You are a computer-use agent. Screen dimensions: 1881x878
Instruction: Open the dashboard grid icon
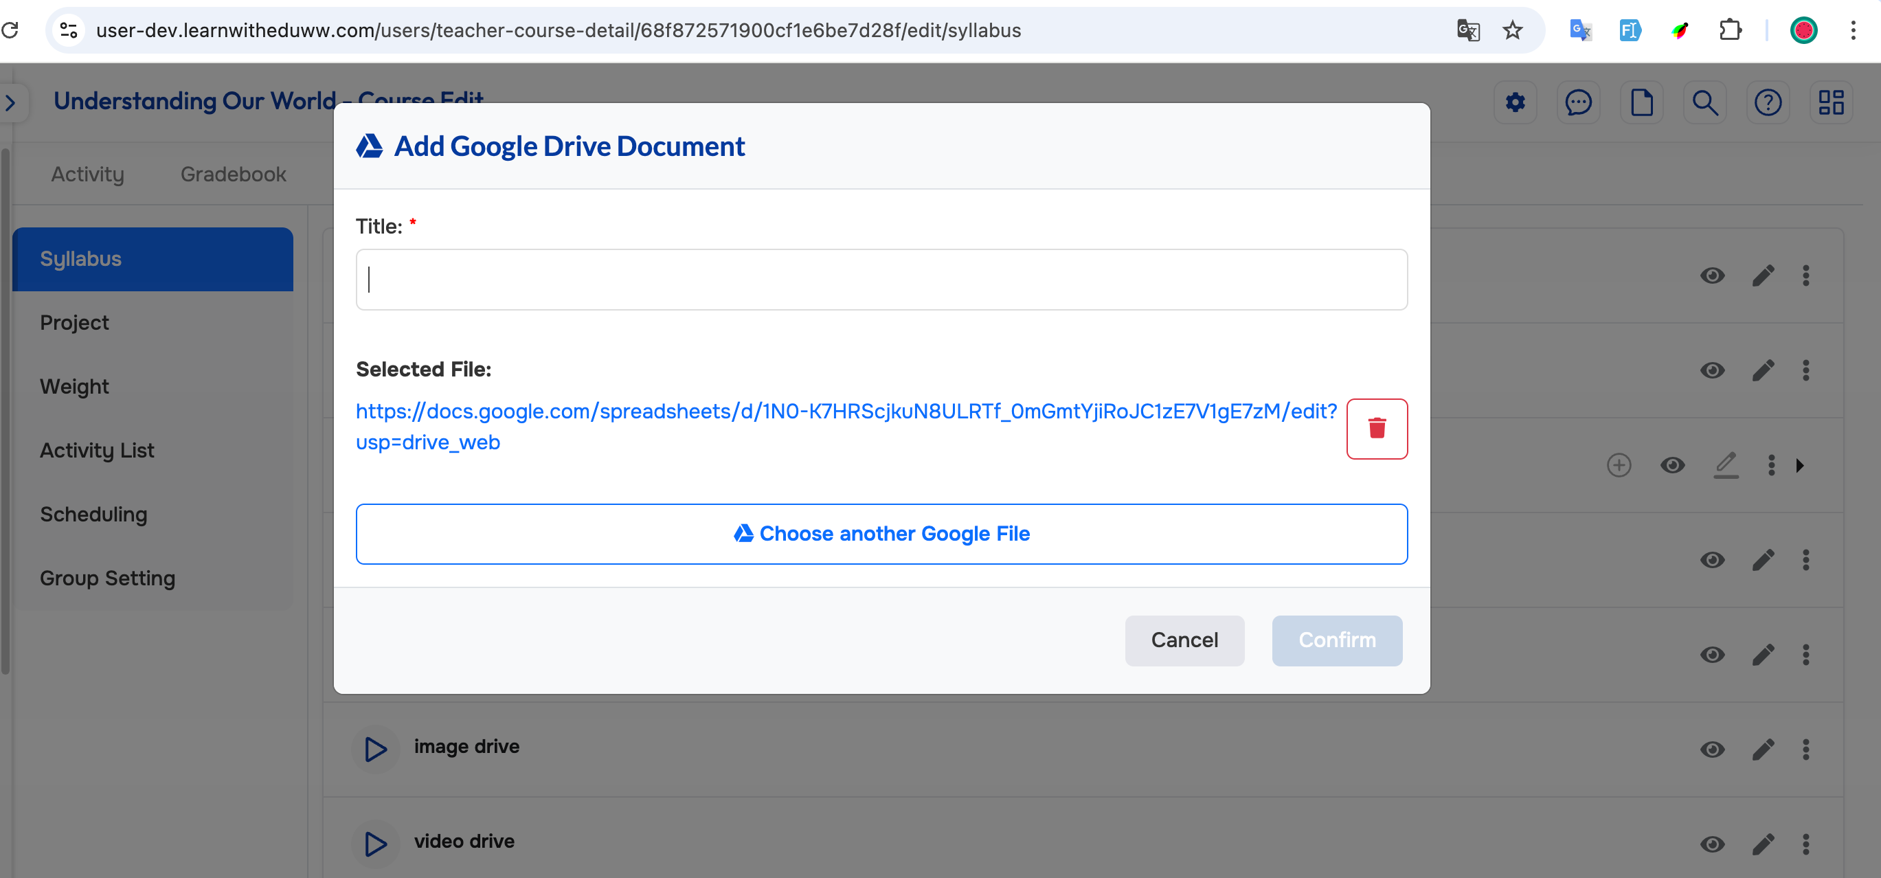point(1831,102)
